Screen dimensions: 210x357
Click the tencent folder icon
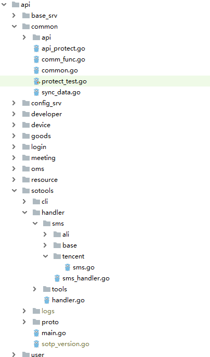click(x=57, y=256)
